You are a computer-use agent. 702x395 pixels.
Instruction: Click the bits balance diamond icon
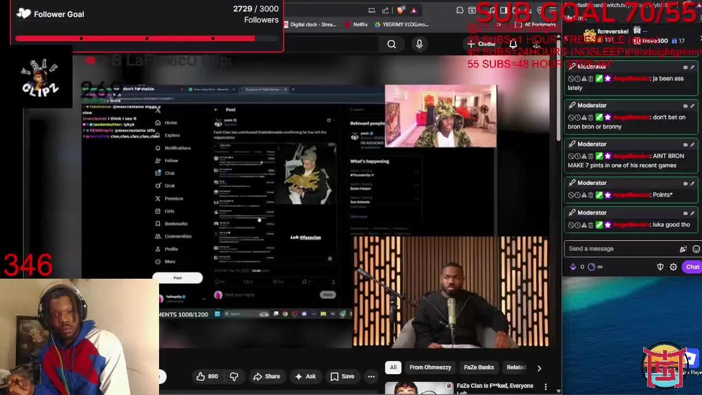573,267
